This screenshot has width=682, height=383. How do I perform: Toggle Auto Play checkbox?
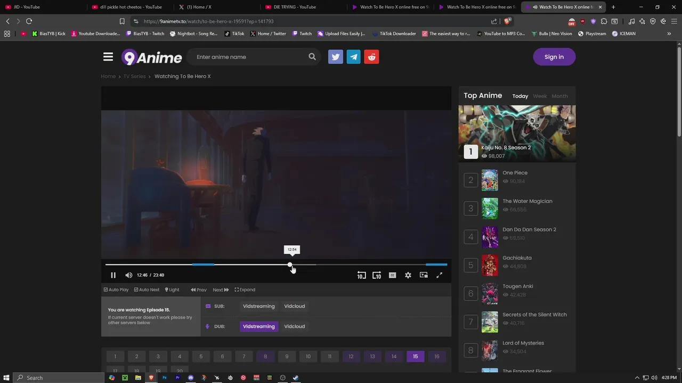(116, 290)
